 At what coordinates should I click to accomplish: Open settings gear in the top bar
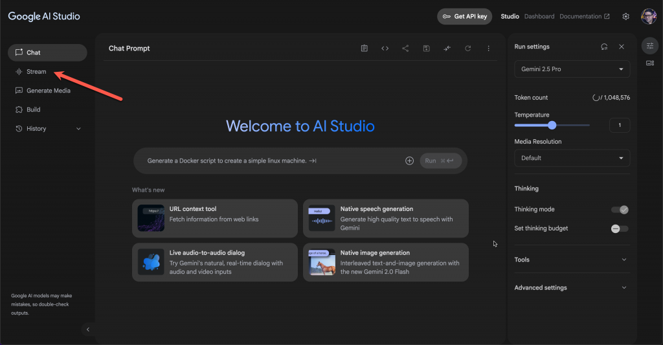(x=625, y=16)
